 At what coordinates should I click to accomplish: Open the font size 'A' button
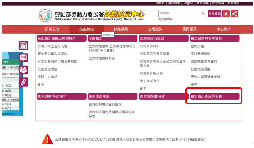226,14
